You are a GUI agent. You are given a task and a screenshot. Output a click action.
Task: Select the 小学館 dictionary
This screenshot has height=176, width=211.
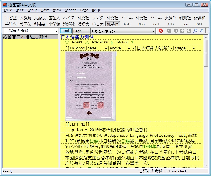(54, 24)
